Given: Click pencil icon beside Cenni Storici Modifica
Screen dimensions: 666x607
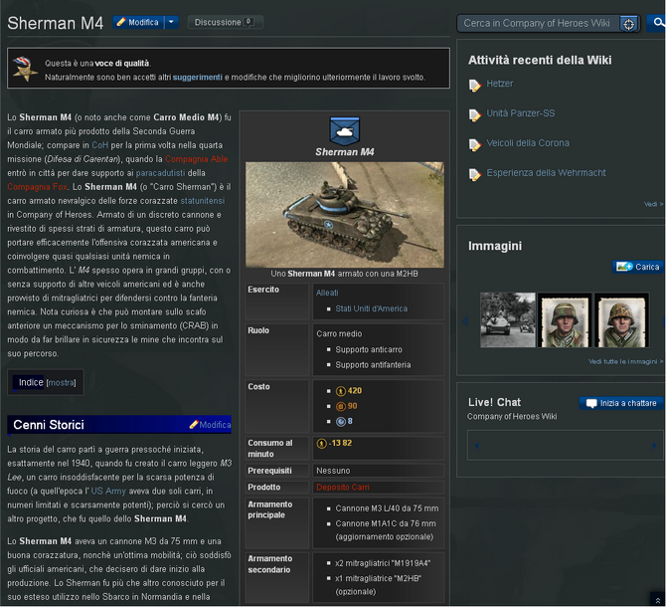Looking at the screenshot, I should click(x=194, y=424).
